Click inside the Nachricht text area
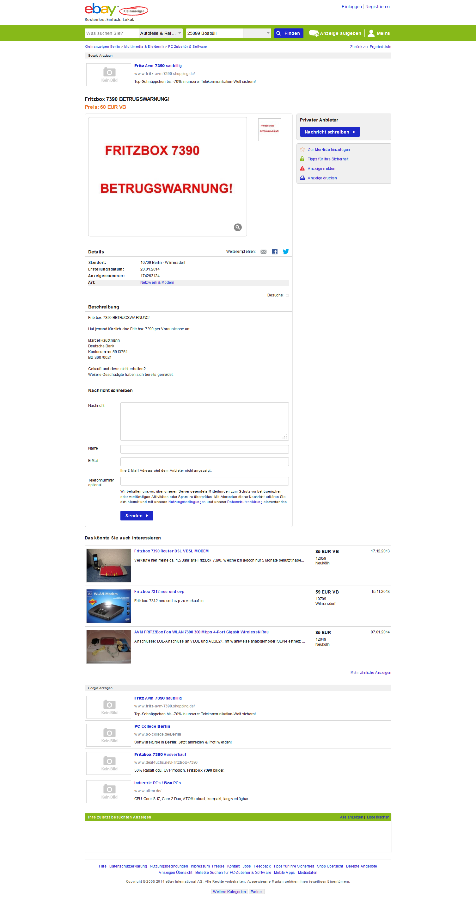This screenshot has height=902, width=476. coord(204,421)
